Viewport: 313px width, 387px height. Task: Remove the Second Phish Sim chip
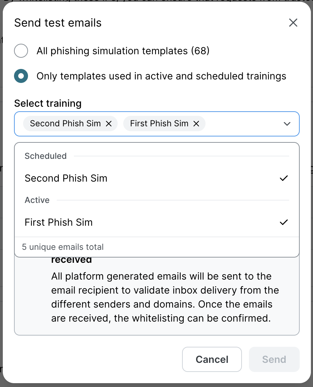click(x=109, y=124)
